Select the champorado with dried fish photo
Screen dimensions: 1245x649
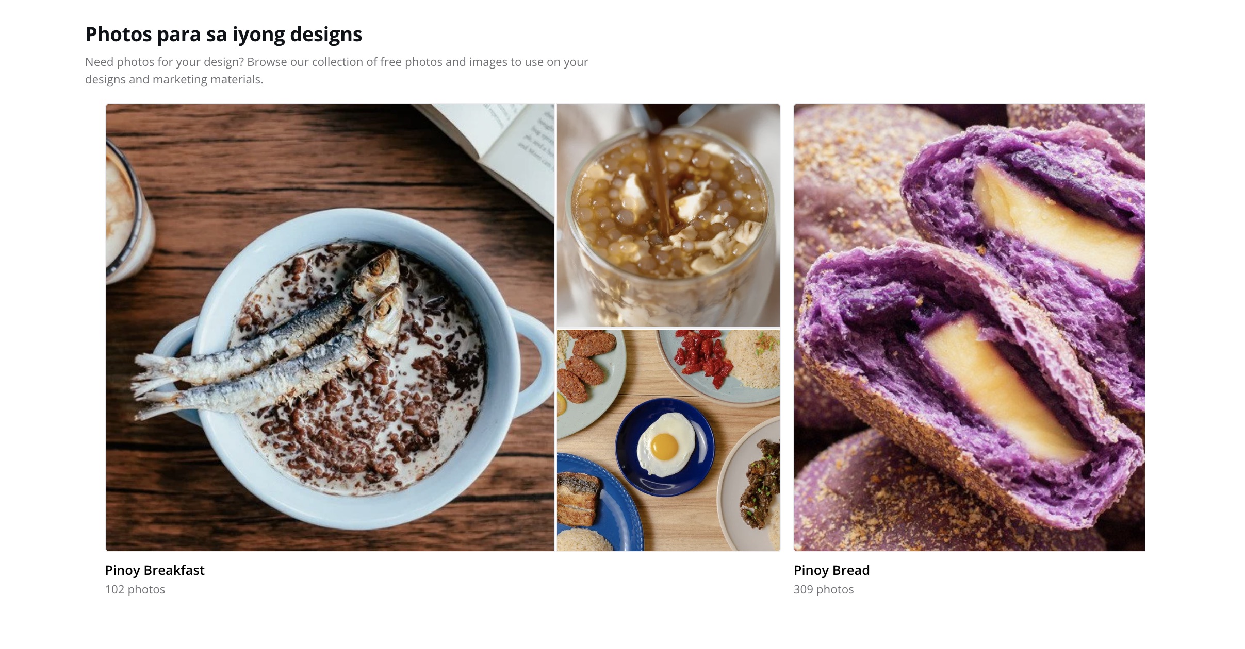coord(330,328)
